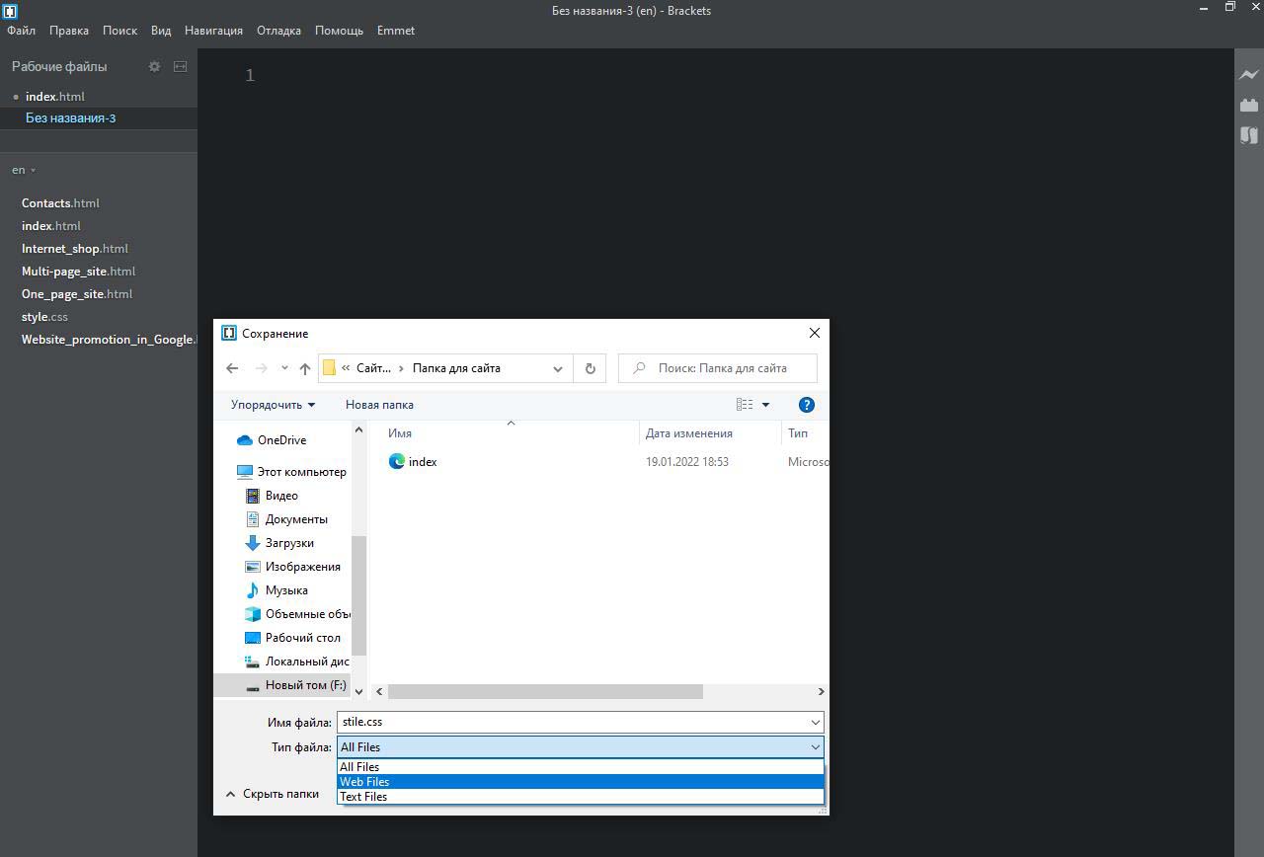The image size is (1264, 857).
Task: Click the horizontal scrollbar in file list
Action: 545,691
